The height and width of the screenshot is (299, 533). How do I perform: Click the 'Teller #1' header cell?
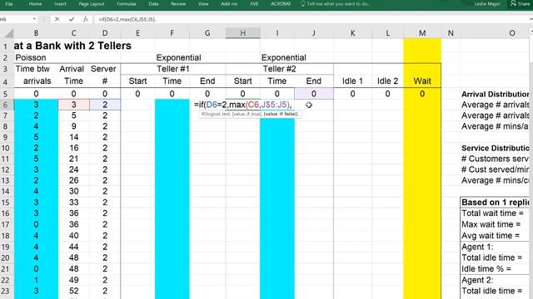[x=172, y=69]
